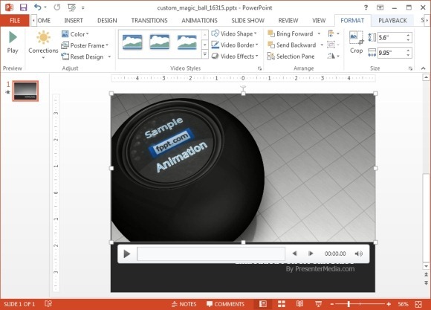Click the Save icon in quick access toolbar
The height and width of the screenshot is (310, 431).
[23, 7]
